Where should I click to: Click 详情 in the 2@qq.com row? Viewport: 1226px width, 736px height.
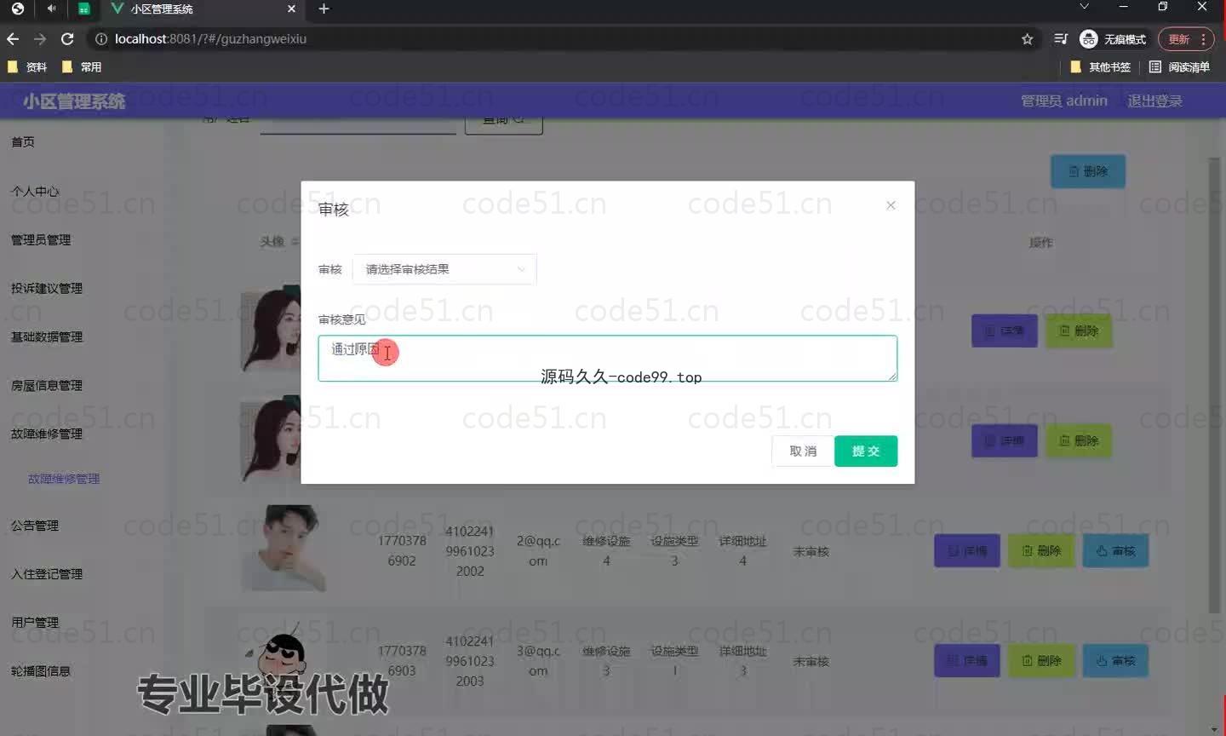coord(967,551)
